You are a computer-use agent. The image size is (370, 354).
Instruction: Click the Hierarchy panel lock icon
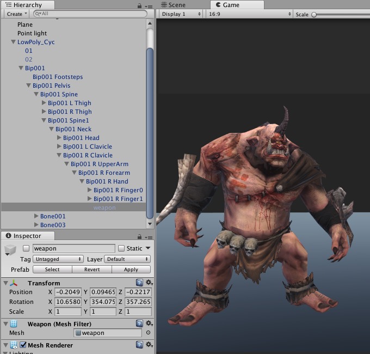pyautogui.click(x=139, y=5)
